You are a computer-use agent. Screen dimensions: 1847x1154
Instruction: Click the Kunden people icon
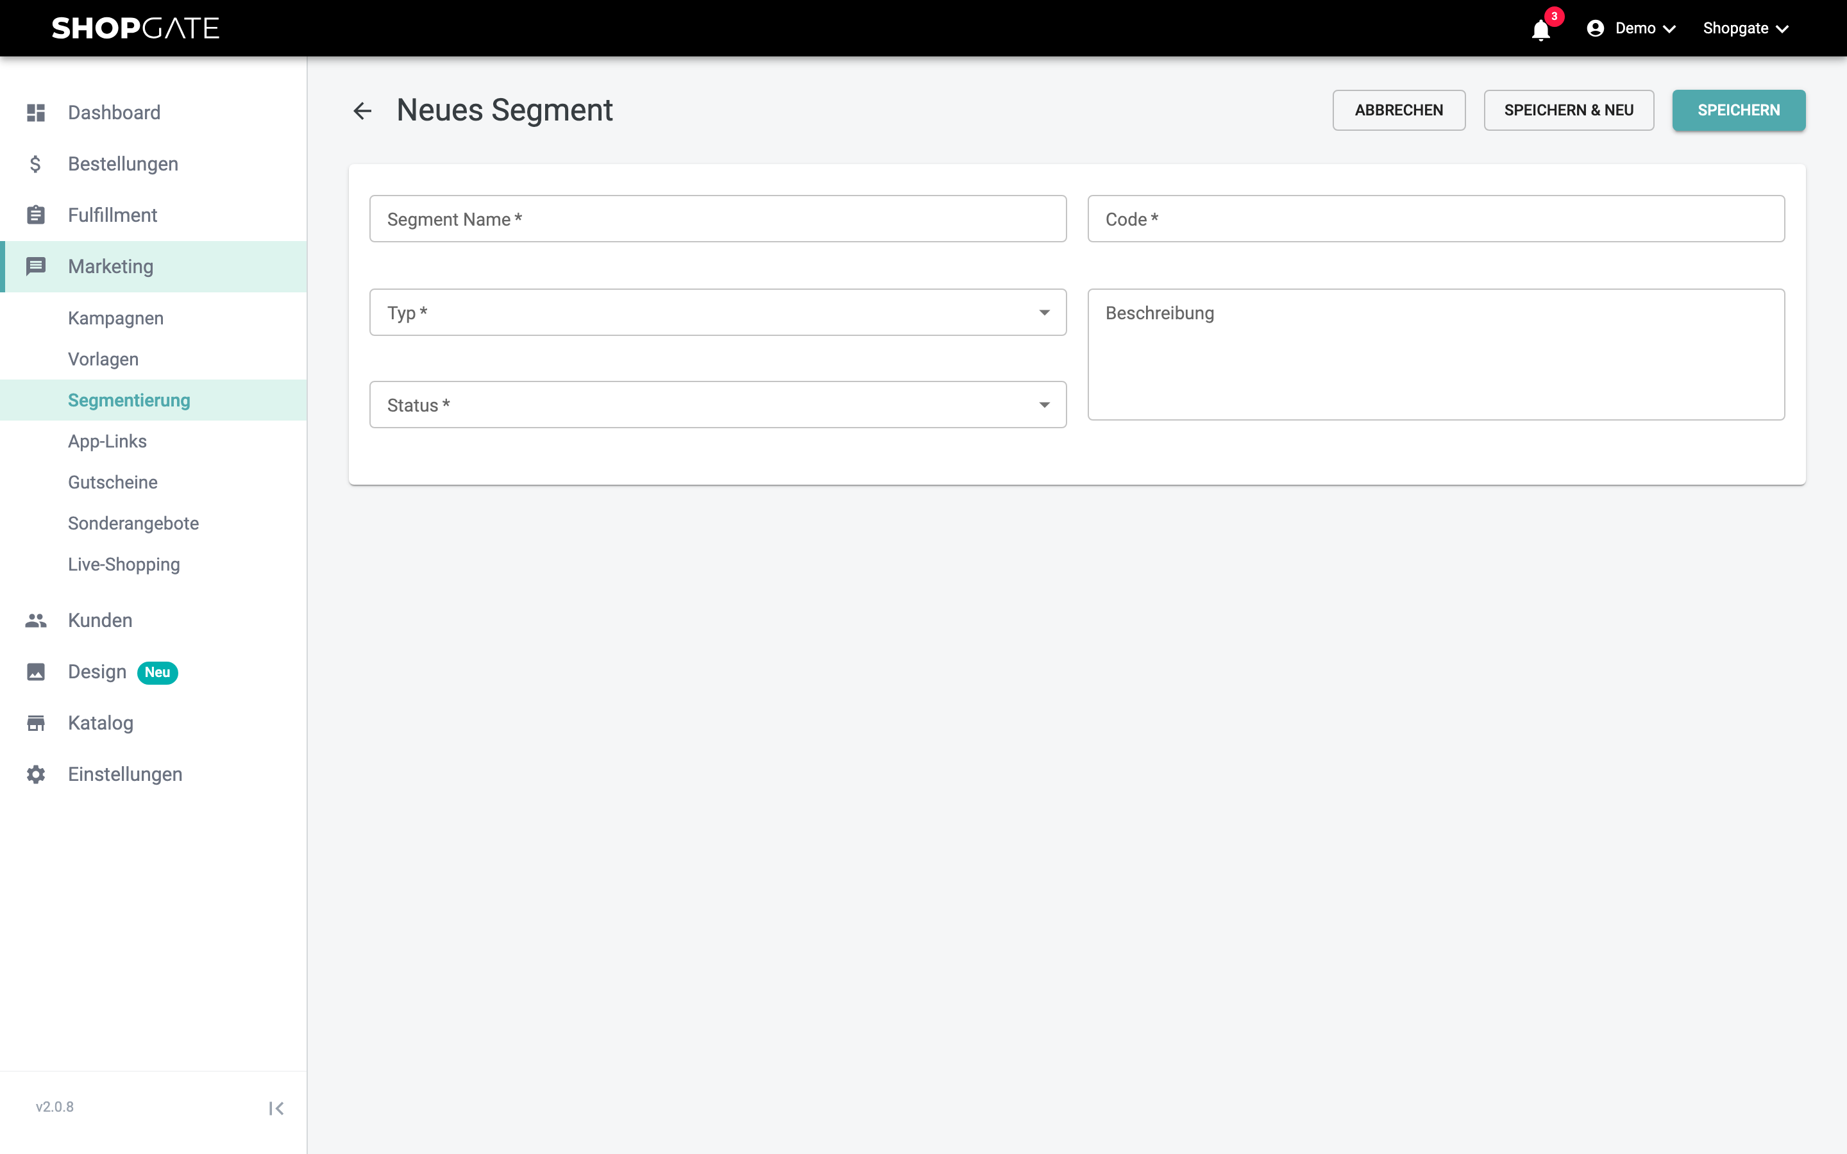36,621
